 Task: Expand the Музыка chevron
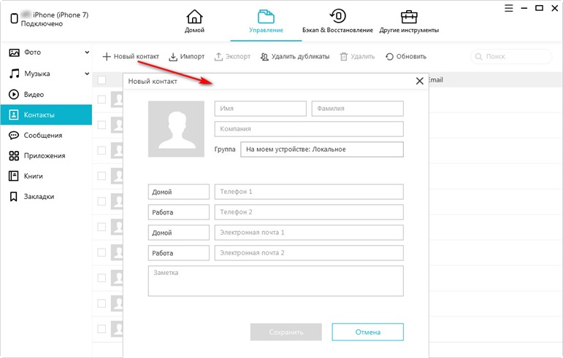point(87,74)
